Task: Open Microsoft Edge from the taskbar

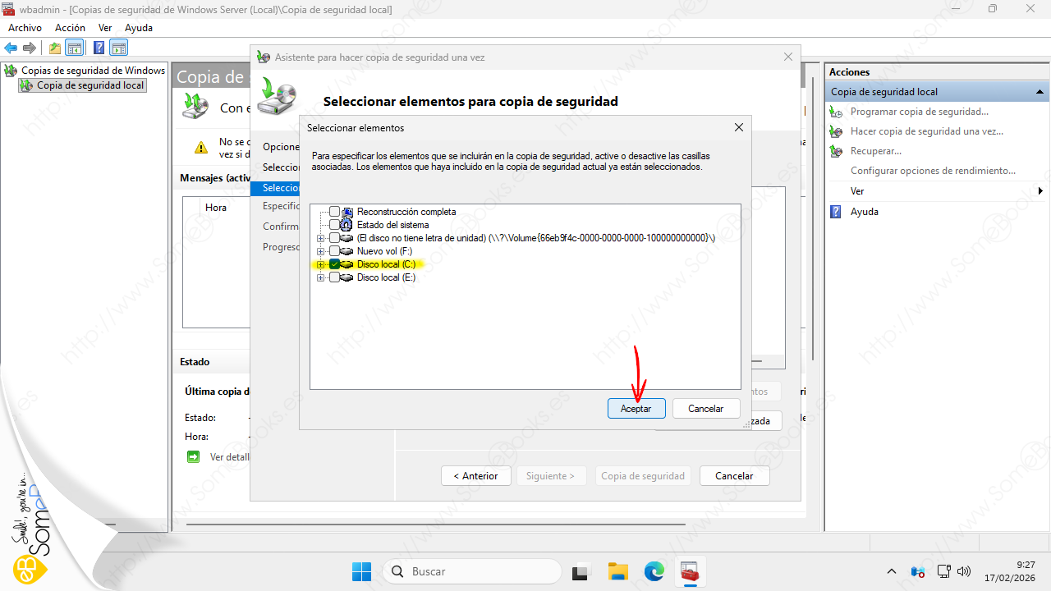Action: click(654, 571)
